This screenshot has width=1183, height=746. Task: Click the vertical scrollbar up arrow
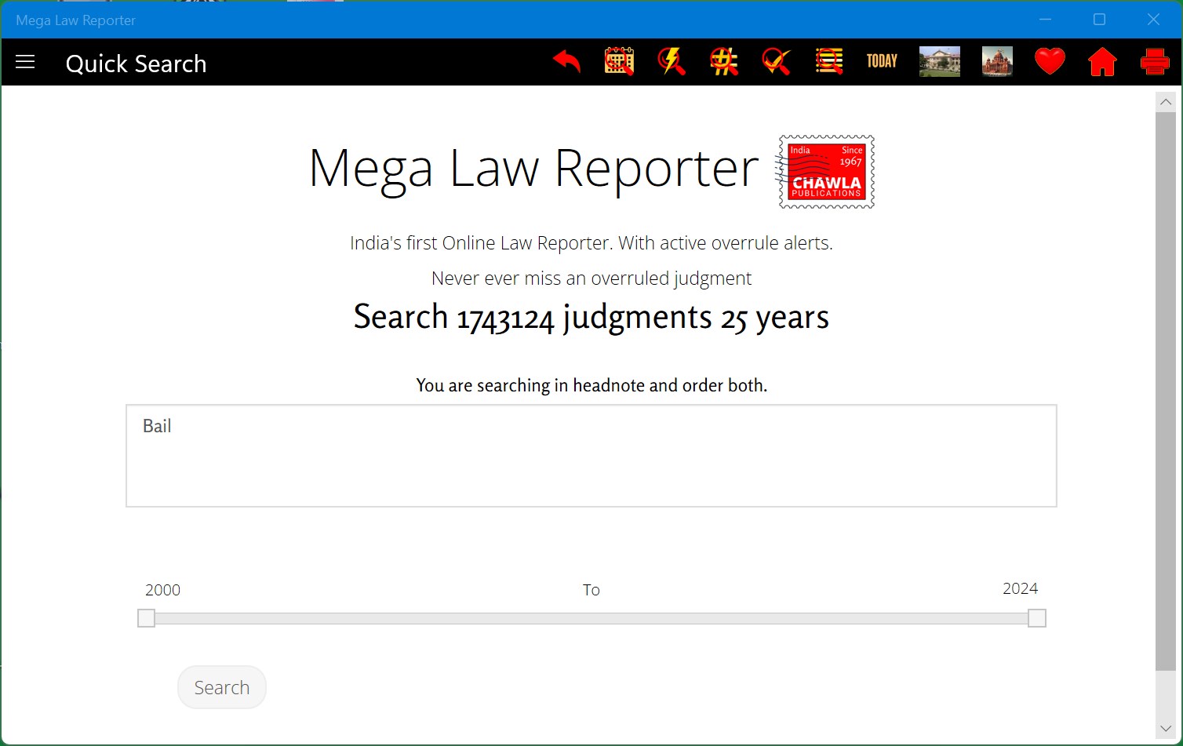coord(1165,102)
